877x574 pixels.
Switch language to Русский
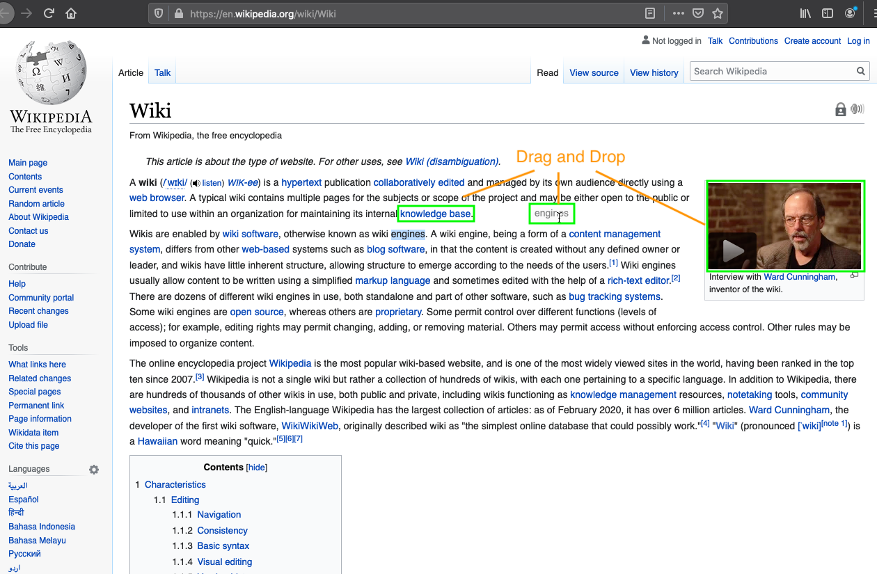pos(24,554)
